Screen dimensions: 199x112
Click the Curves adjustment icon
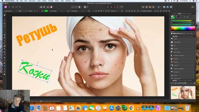coord(172,75)
